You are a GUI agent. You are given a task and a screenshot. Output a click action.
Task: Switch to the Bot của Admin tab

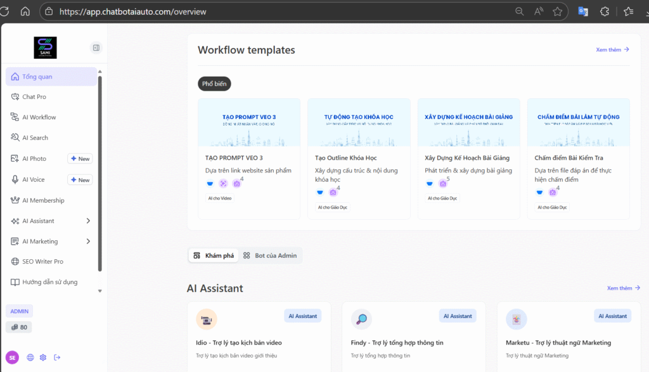[x=270, y=255]
